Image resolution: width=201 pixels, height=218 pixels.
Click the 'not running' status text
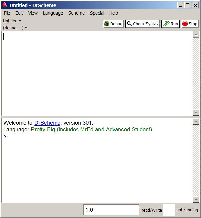click(187, 210)
